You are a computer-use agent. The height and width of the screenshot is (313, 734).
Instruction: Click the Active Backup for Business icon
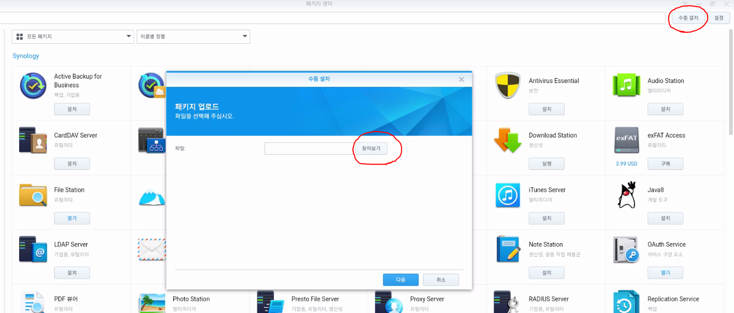click(33, 85)
